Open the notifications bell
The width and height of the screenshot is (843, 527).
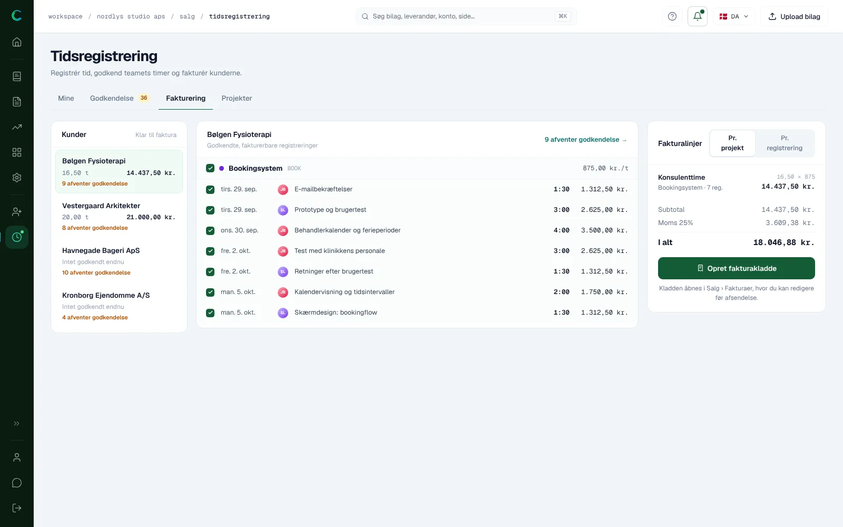coord(698,16)
